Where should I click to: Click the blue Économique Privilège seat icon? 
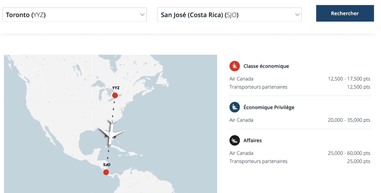pos(234,107)
